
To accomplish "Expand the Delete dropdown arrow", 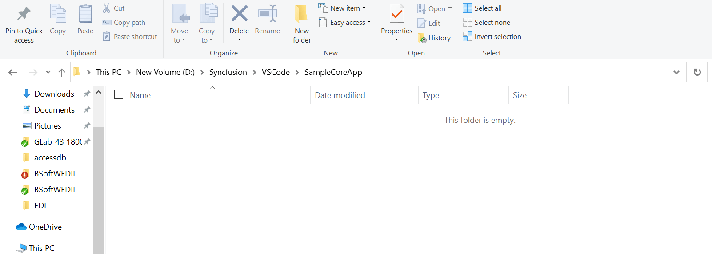I will tap(239, 40).
